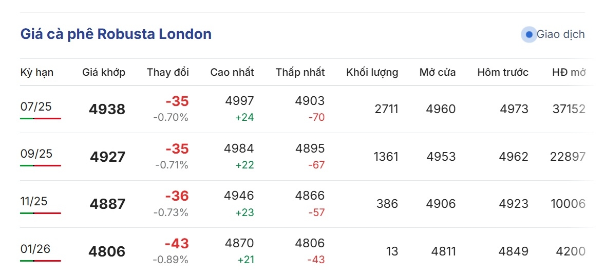Screen dimensions: 605x278
Task: Click the Thấp nhất column header
Action: 300,72
